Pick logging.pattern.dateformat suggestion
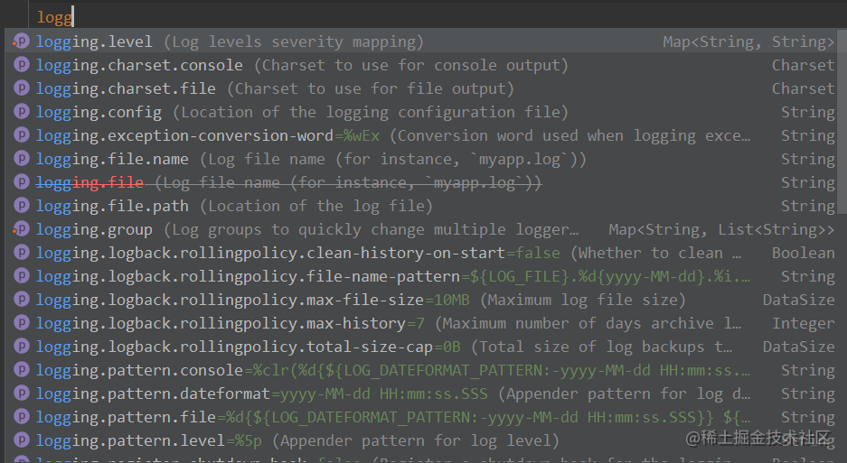The image size is (847, 463). click(421, 394)
